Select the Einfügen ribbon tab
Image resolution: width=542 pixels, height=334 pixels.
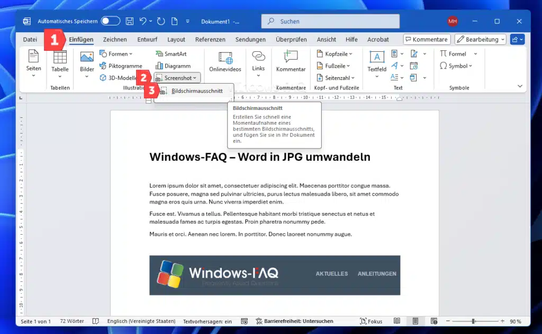pos(81,39)
